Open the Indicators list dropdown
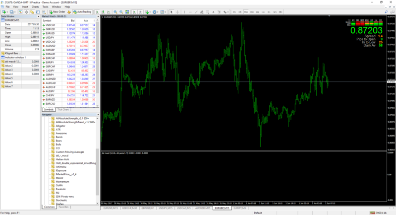396x215 pixels. point(148,12)
